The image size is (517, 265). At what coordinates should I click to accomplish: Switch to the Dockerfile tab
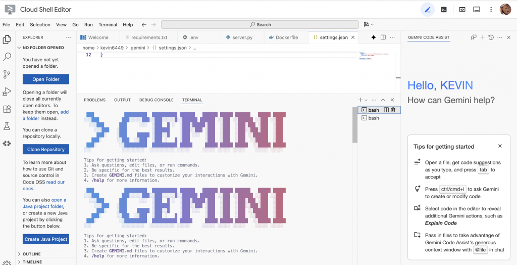click(x=287, y=37)
